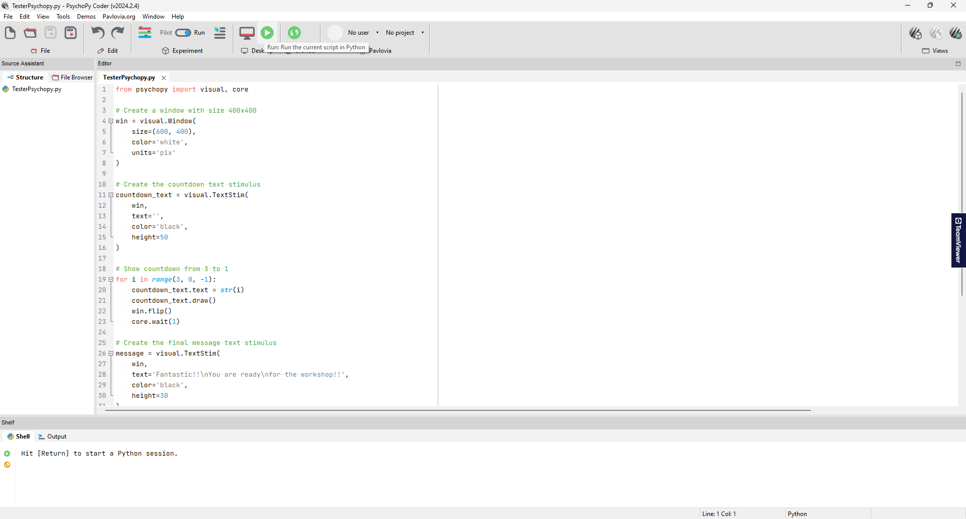
Task: Close the TesterPsychopy.py editor tab
Action: pyautogui.click(x=164, y=78)
